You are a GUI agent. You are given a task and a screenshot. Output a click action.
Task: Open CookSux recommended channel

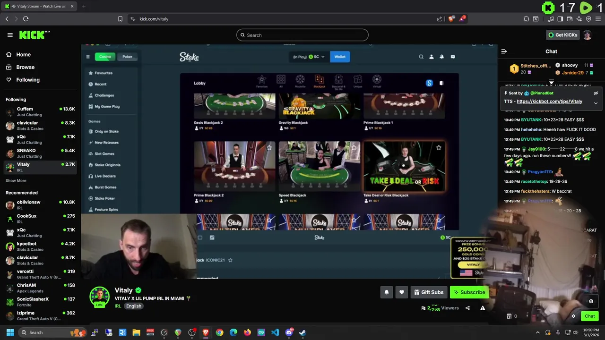click(40, 218)
